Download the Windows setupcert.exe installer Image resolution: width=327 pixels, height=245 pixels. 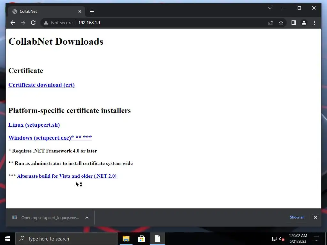tap(50, 138)
